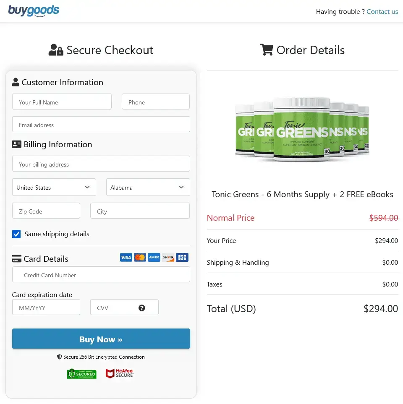The width and height of the screenshot is (403, 404).
Task: Click the shield icon above the security badges
Action: click(59, 357)
